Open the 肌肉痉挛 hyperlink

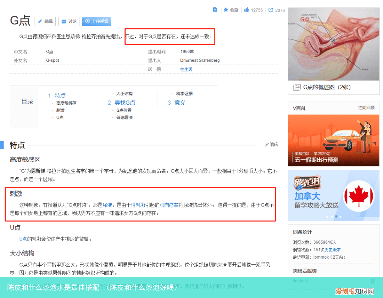[169, 205]
